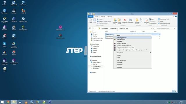Open the pink wampserver desktop icon
The image size is (186, 104).
coord(60,28)
